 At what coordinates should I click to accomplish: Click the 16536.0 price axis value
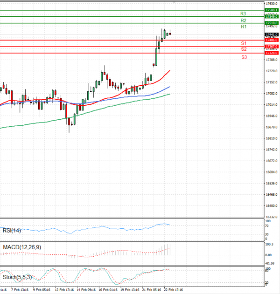coord(272,184)
